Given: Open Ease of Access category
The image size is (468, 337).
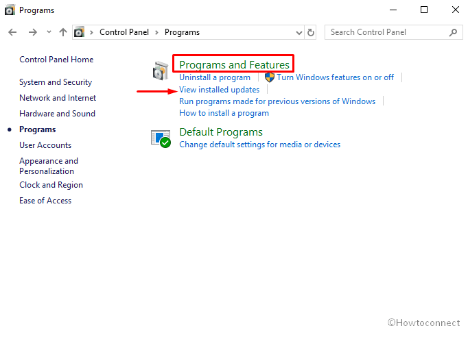Looking at the screenshot, I should [x=45, y=201].
